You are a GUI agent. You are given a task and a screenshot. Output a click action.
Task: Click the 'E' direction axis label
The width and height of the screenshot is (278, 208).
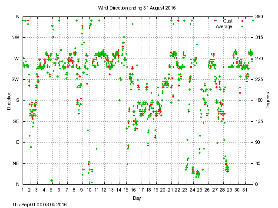(17, 143)
